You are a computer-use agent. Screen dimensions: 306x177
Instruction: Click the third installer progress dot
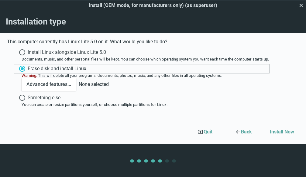pos(146,161)
